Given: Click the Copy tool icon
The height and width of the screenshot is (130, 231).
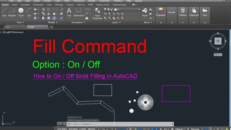Looking at the screenshot, I should (43, 14).
